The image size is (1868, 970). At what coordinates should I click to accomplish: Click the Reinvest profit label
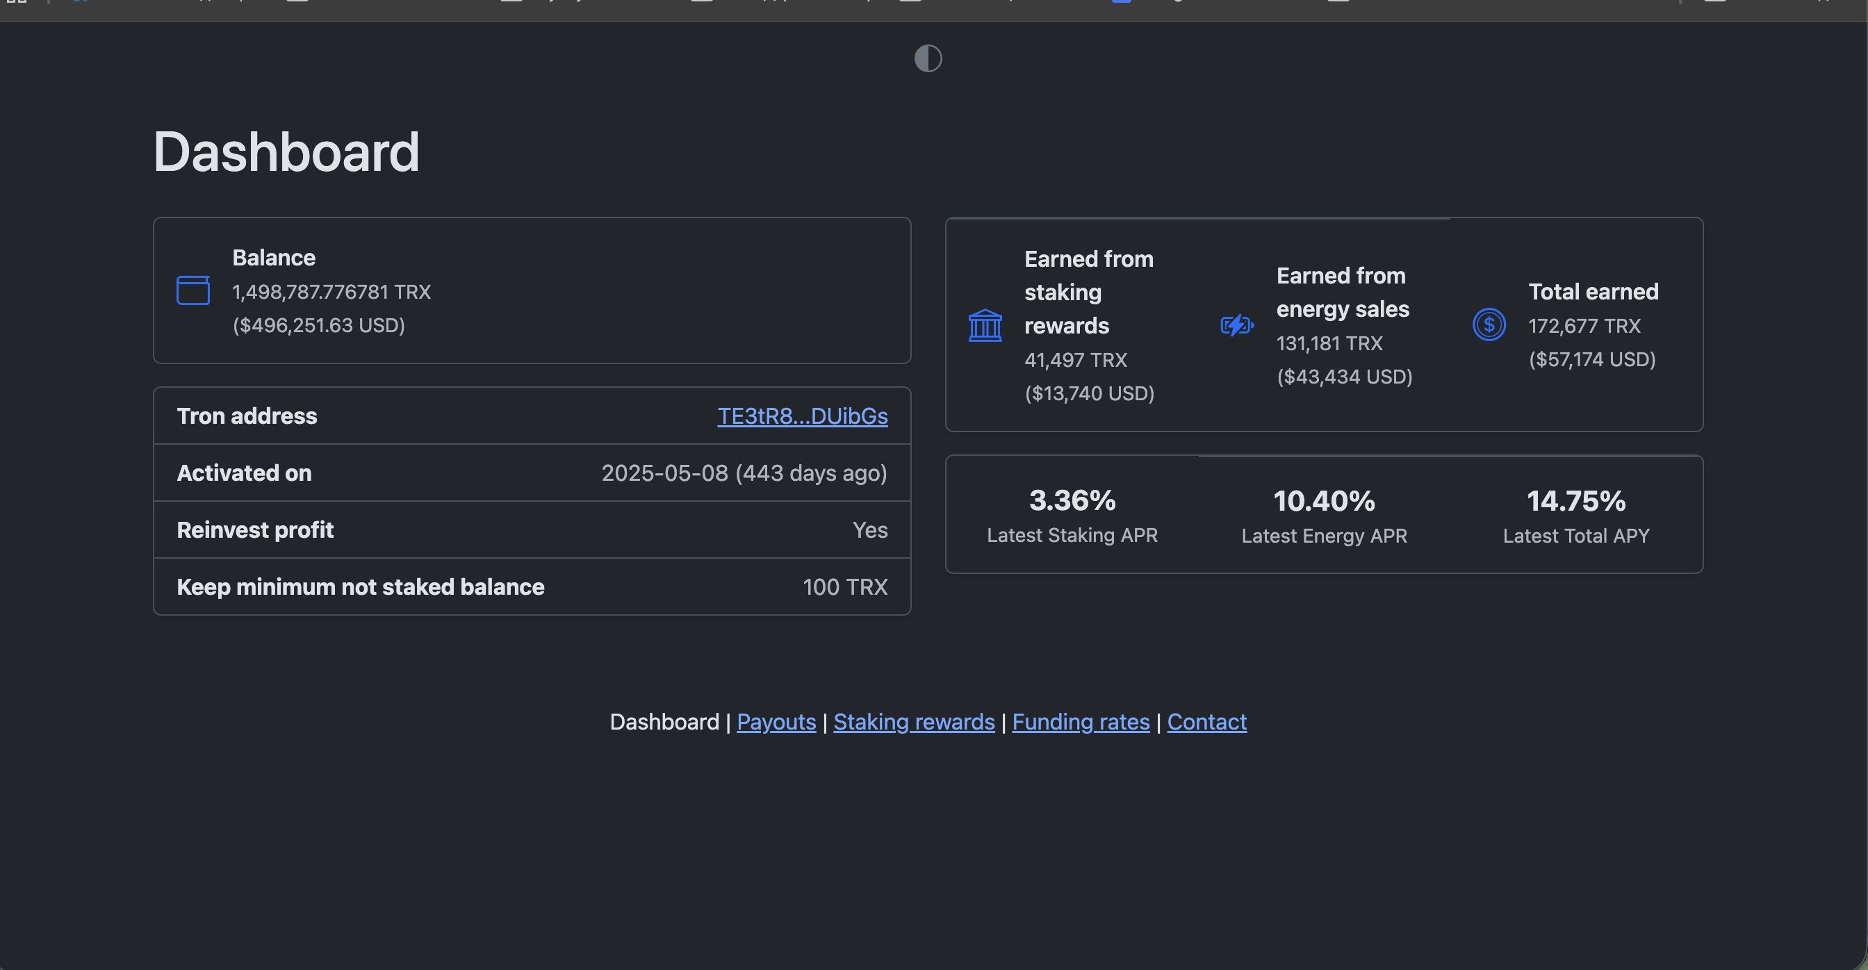click(x=255, y=531)
